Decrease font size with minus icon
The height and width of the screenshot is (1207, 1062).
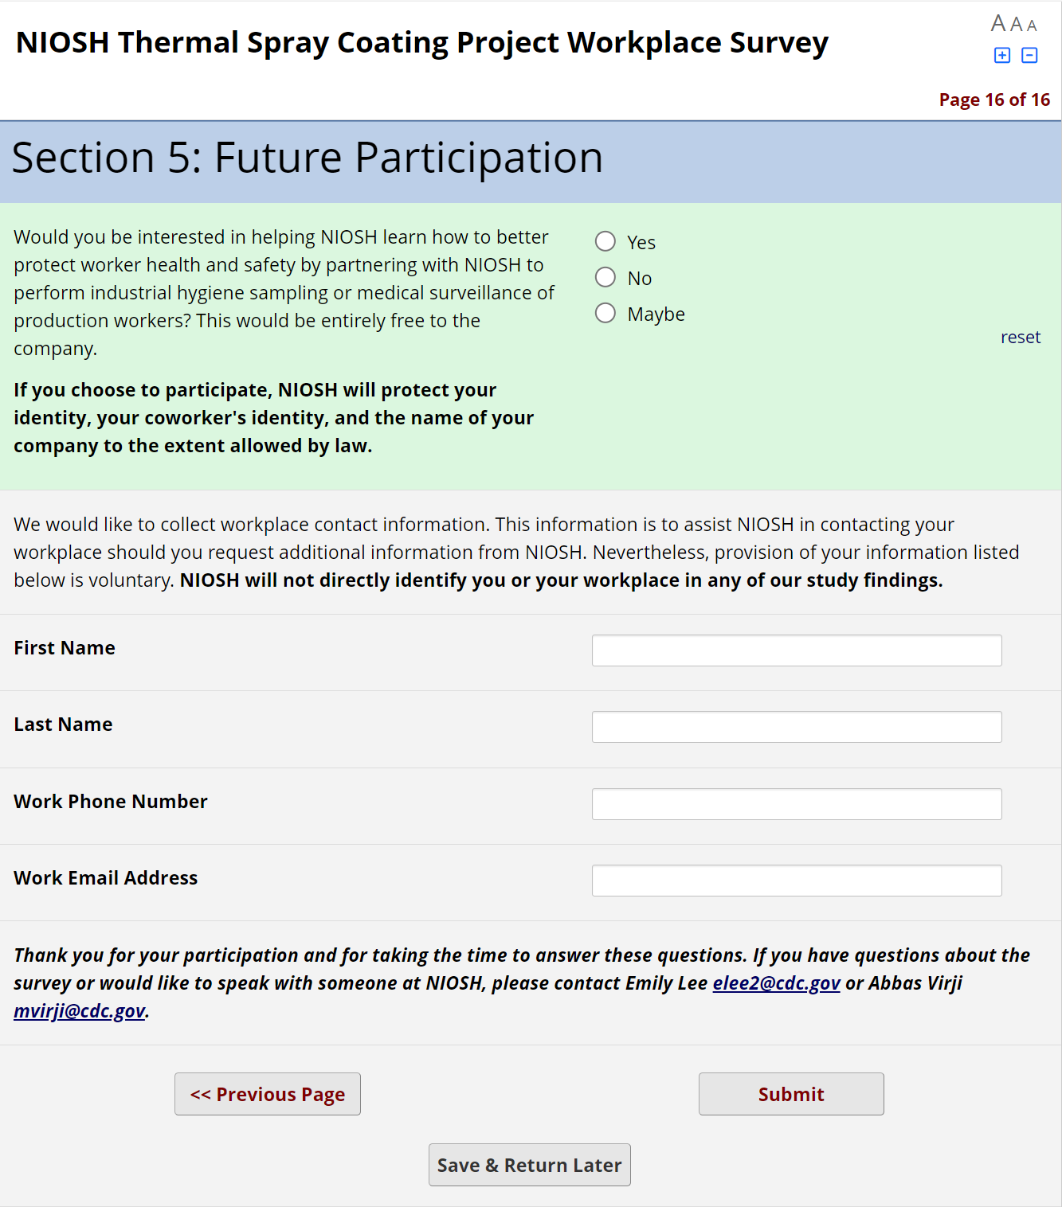[x=1029, y=55]
